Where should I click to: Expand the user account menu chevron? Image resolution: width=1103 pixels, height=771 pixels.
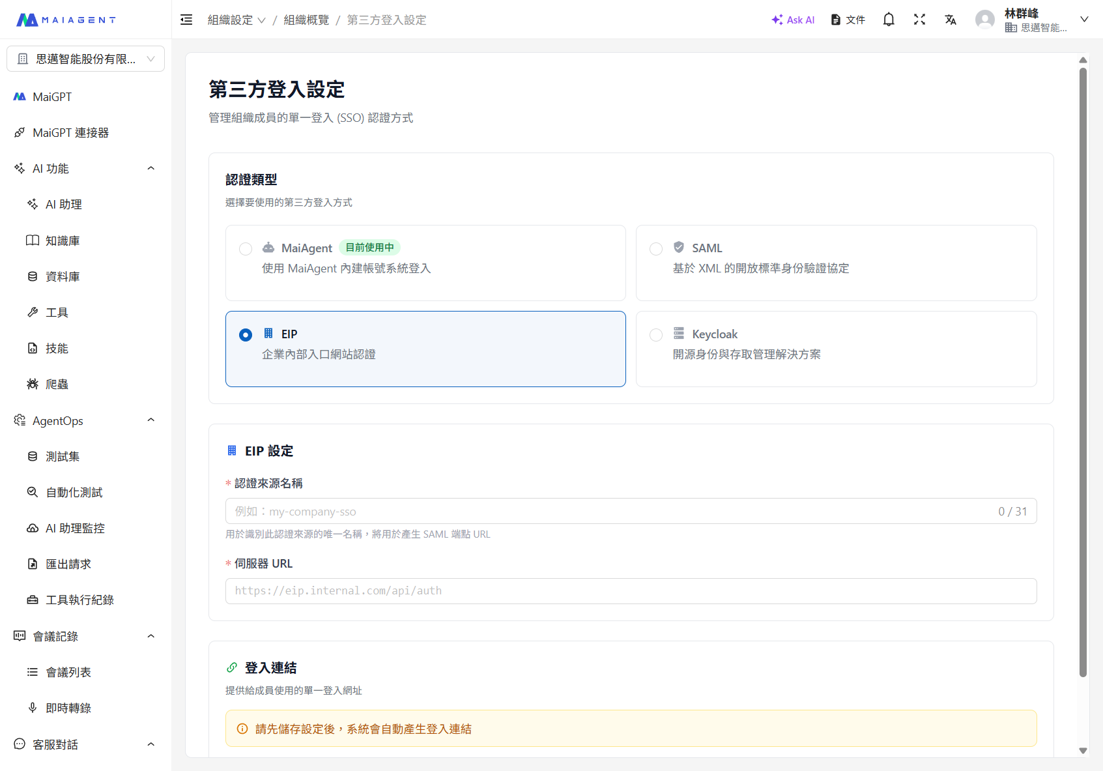(1084, 20)
